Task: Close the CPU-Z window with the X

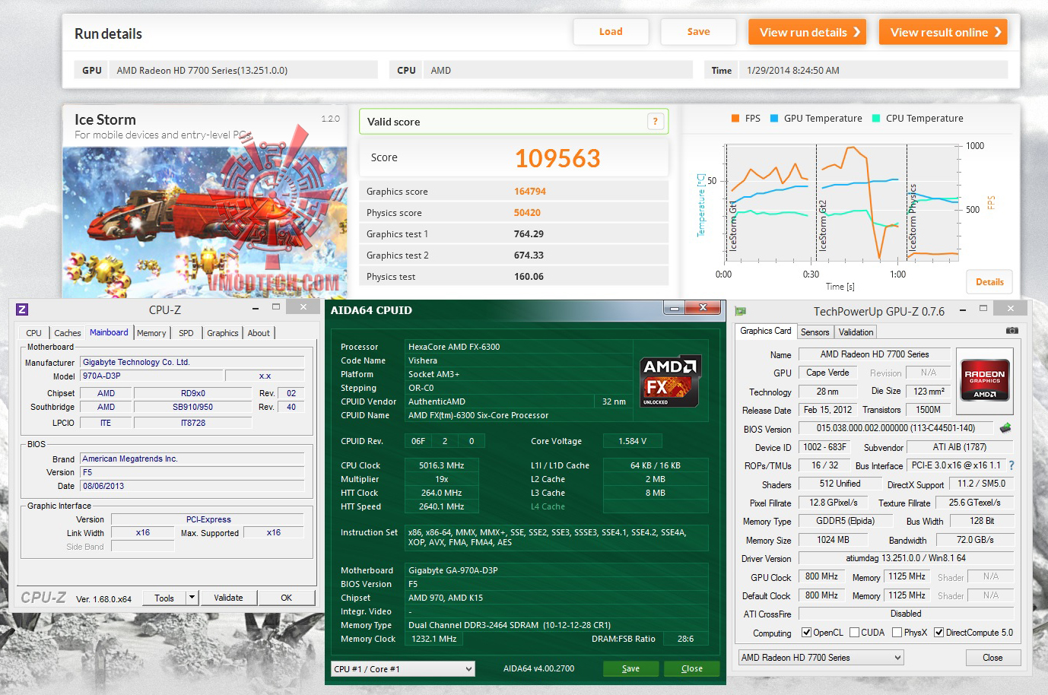Action: click(303, 307)
